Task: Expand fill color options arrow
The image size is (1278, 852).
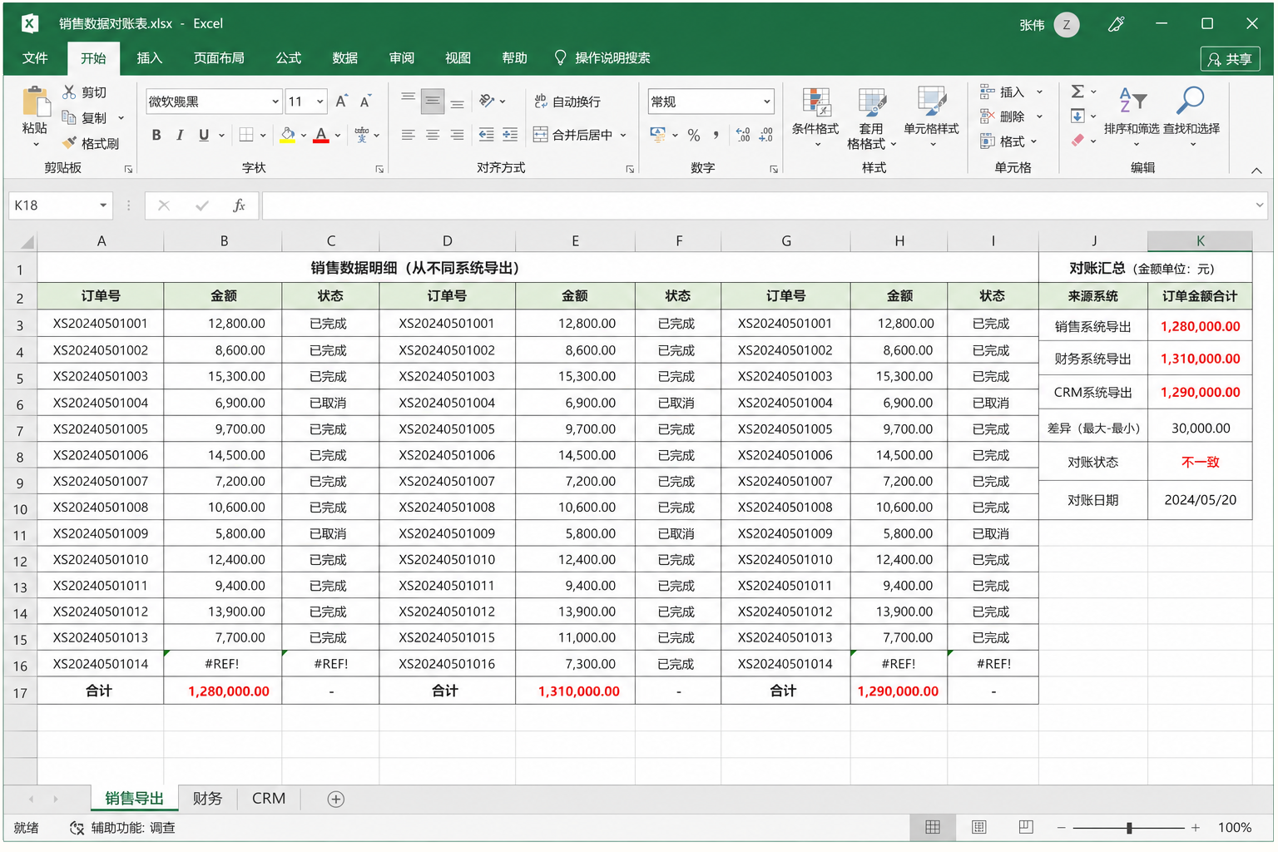Action: [304, 135]
